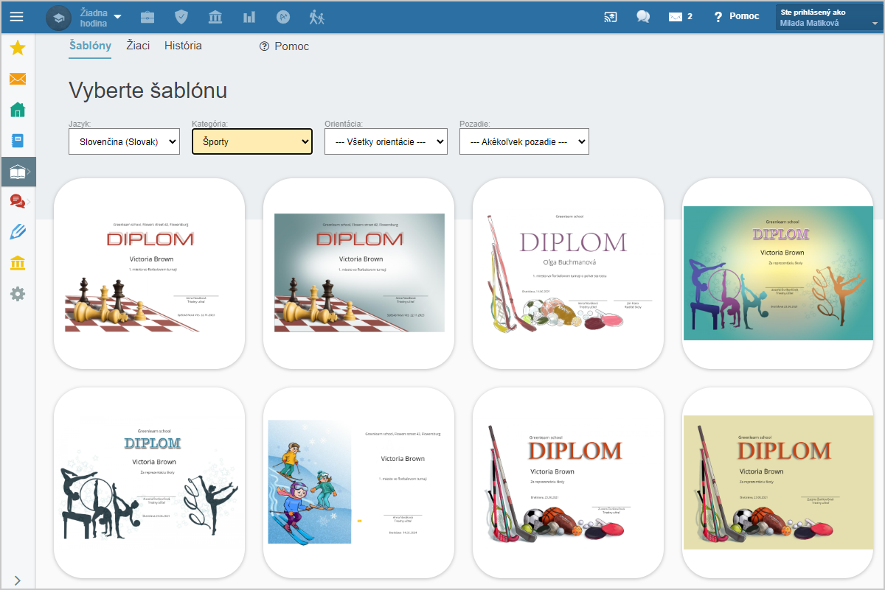Click the briefcase icon in top bar
885x590 pixels.
click(147, 17)
